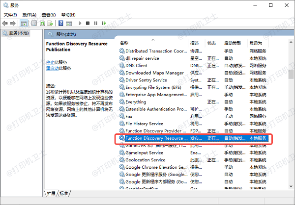Select Google 更新程序服务 (Google... row
295x205 pixels.
pyautogui.click(x=194, y=175)
